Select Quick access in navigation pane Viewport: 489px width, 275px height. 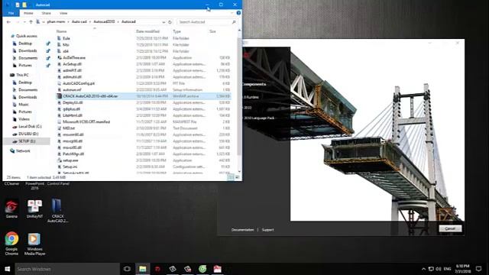(26, 36)
